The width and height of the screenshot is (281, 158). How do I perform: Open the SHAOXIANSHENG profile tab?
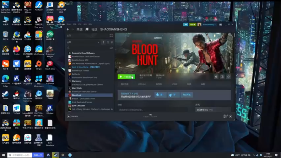click(113, 29)
